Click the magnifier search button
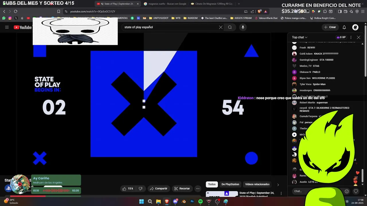This screenshot has height=206, width=367. tap(230, 27)
